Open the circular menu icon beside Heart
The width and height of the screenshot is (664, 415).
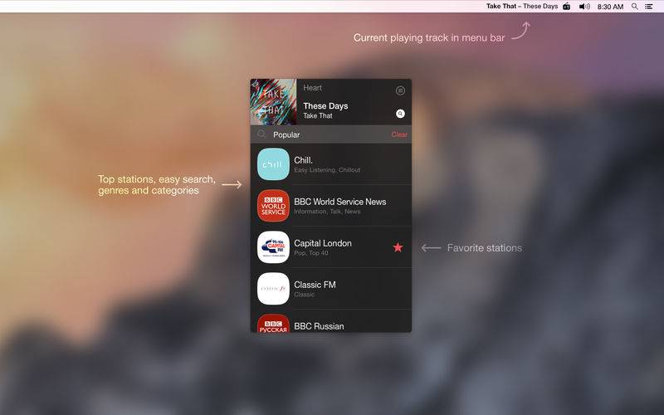tap(400, 90)
